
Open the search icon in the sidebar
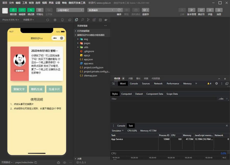pos(83,19)
